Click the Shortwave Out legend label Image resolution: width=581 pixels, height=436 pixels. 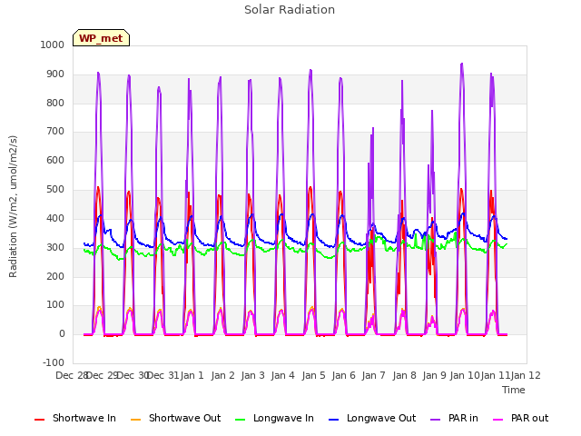184,418
